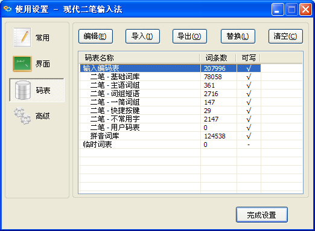Click the writable dash for 临时词表
Screen dimensions: 315x231
[x=249, y=145]
